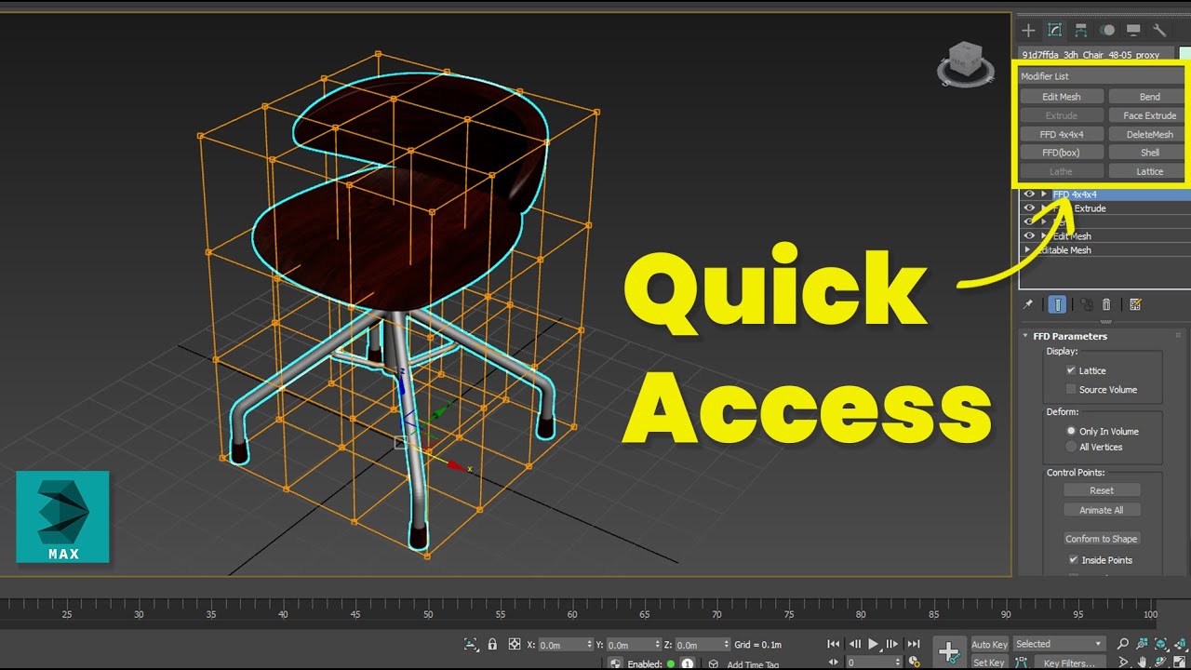The image size is (1191, 670).
Task: Click the Reset control points button
Action: (x=1102, y=490)
